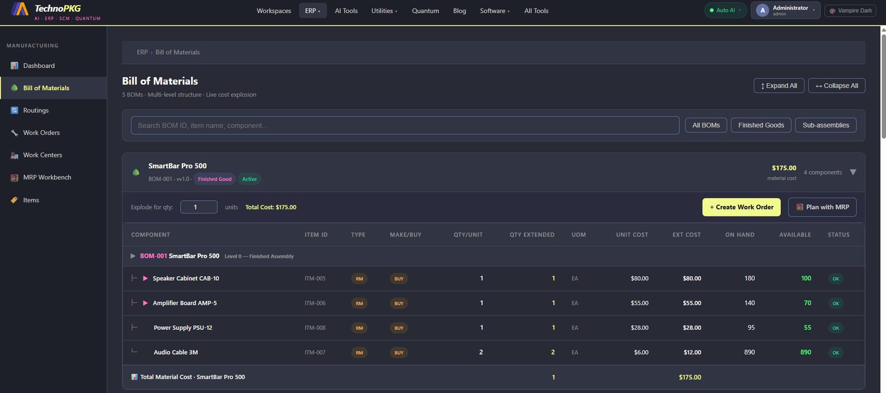Click the Finished Good badge
Viewport: 886px width, 393px height.
coord(215,179)
